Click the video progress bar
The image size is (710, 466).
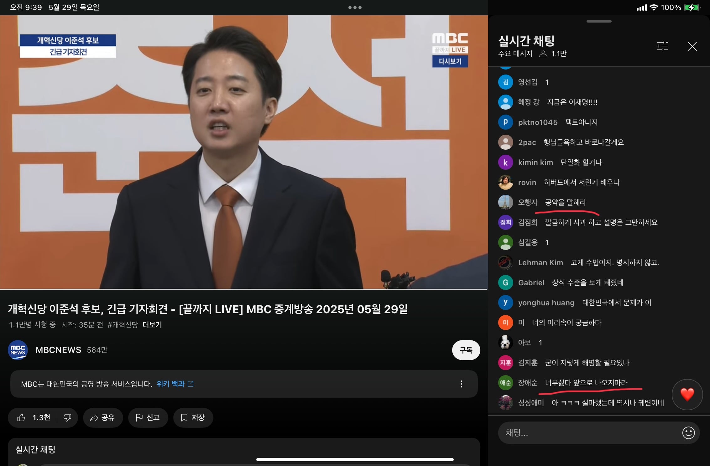click(x=244, y=289)
